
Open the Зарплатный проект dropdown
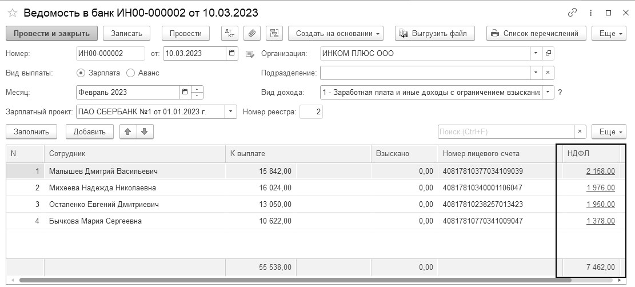231,111
